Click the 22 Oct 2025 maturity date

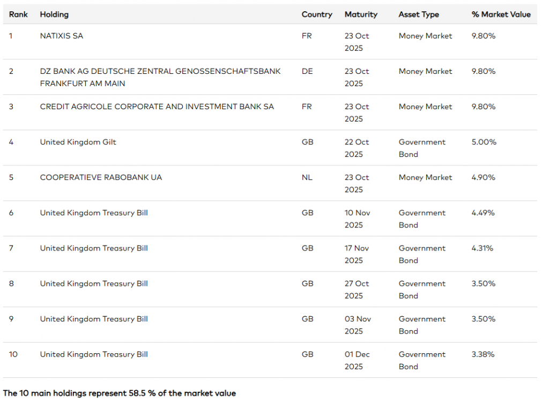point(357,148)
